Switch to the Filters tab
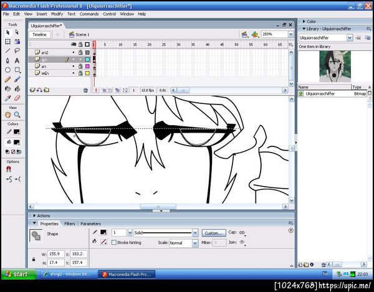This screenshot has height=292, width=374. point(70,224)
